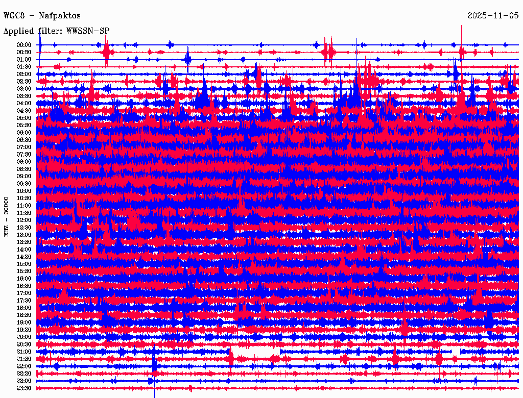Select the 20:30 time label
The height and width of the screenshot is (398, 523).
(24, 344)
